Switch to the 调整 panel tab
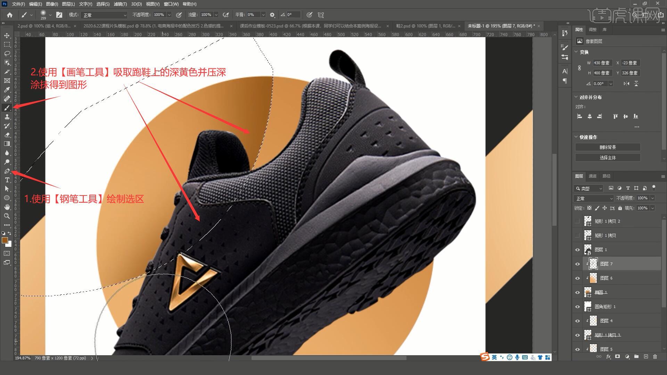This screenshot has height=375, width=667. click(x=593, y=30)
